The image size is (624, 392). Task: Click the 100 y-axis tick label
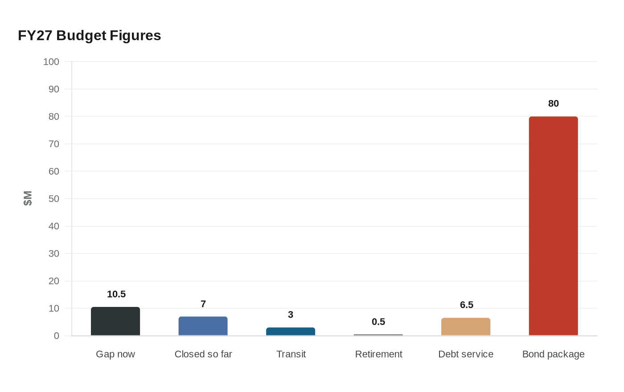51,62
